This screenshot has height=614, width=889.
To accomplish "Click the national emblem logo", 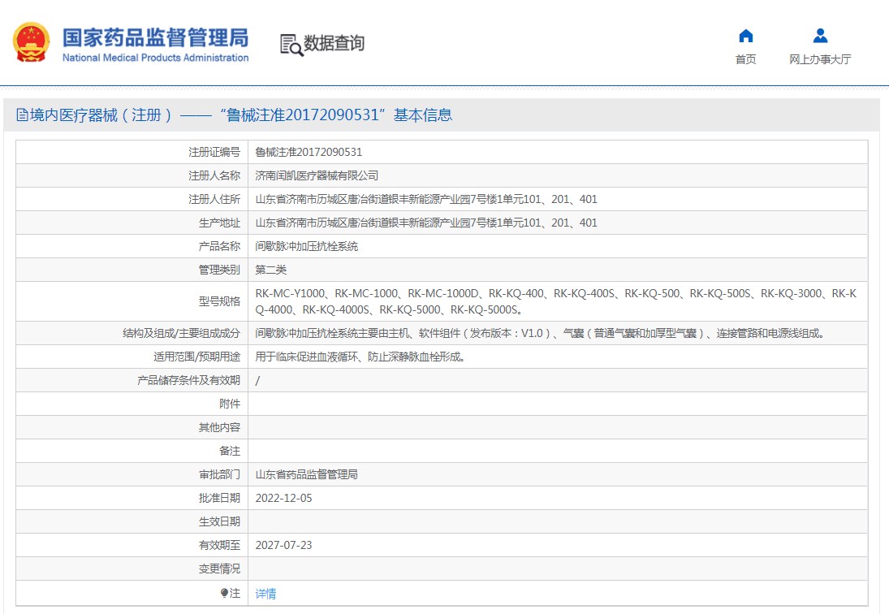I will (31, 42).
